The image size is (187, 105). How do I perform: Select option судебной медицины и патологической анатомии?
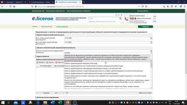107,71
